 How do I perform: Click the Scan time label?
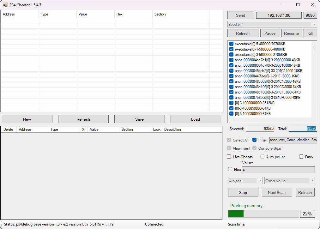237,224
